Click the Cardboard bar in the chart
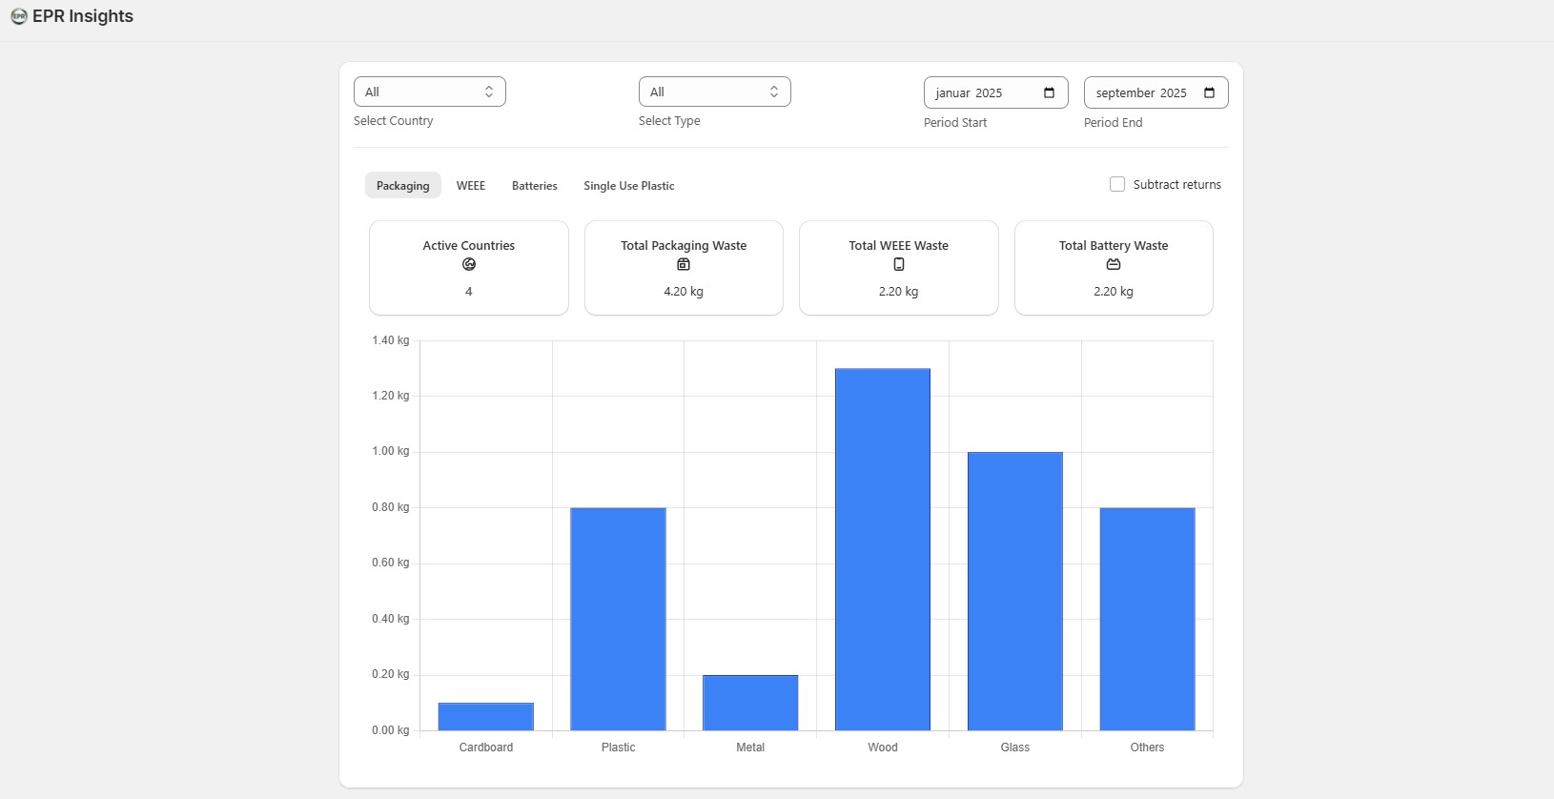The height and width of the screenshot is (799, 1554). 485,716
